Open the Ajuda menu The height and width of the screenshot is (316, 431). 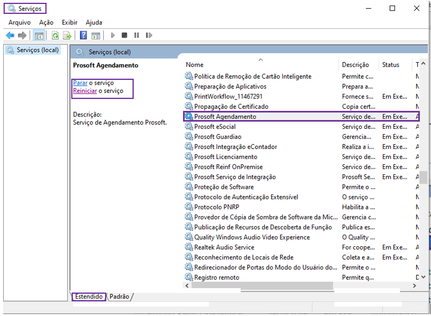pos(94,22)
